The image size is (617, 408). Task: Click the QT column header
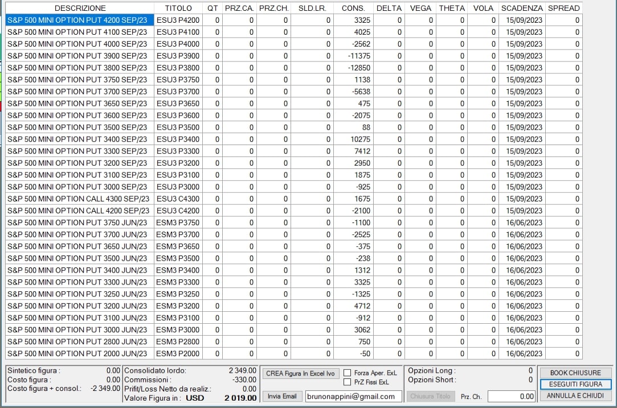point(213,9)
